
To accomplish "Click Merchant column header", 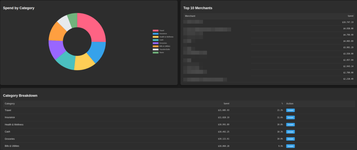I will pos(190,16).
